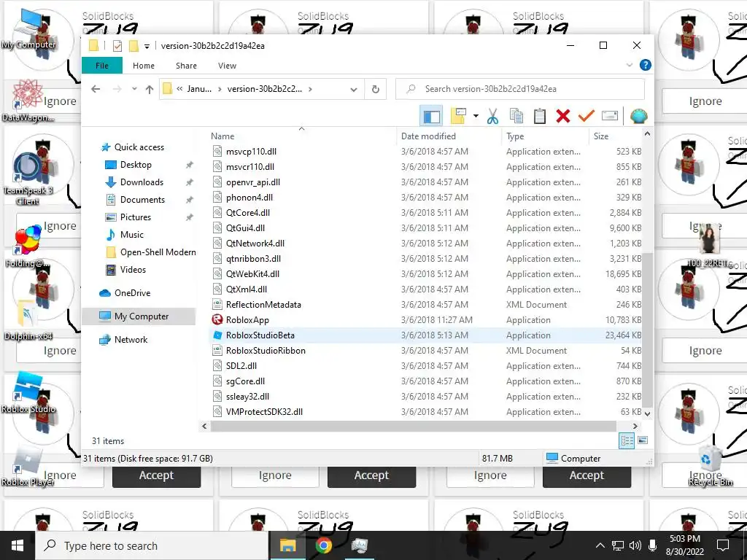Open Music in the navigation pane

point(131,235)
